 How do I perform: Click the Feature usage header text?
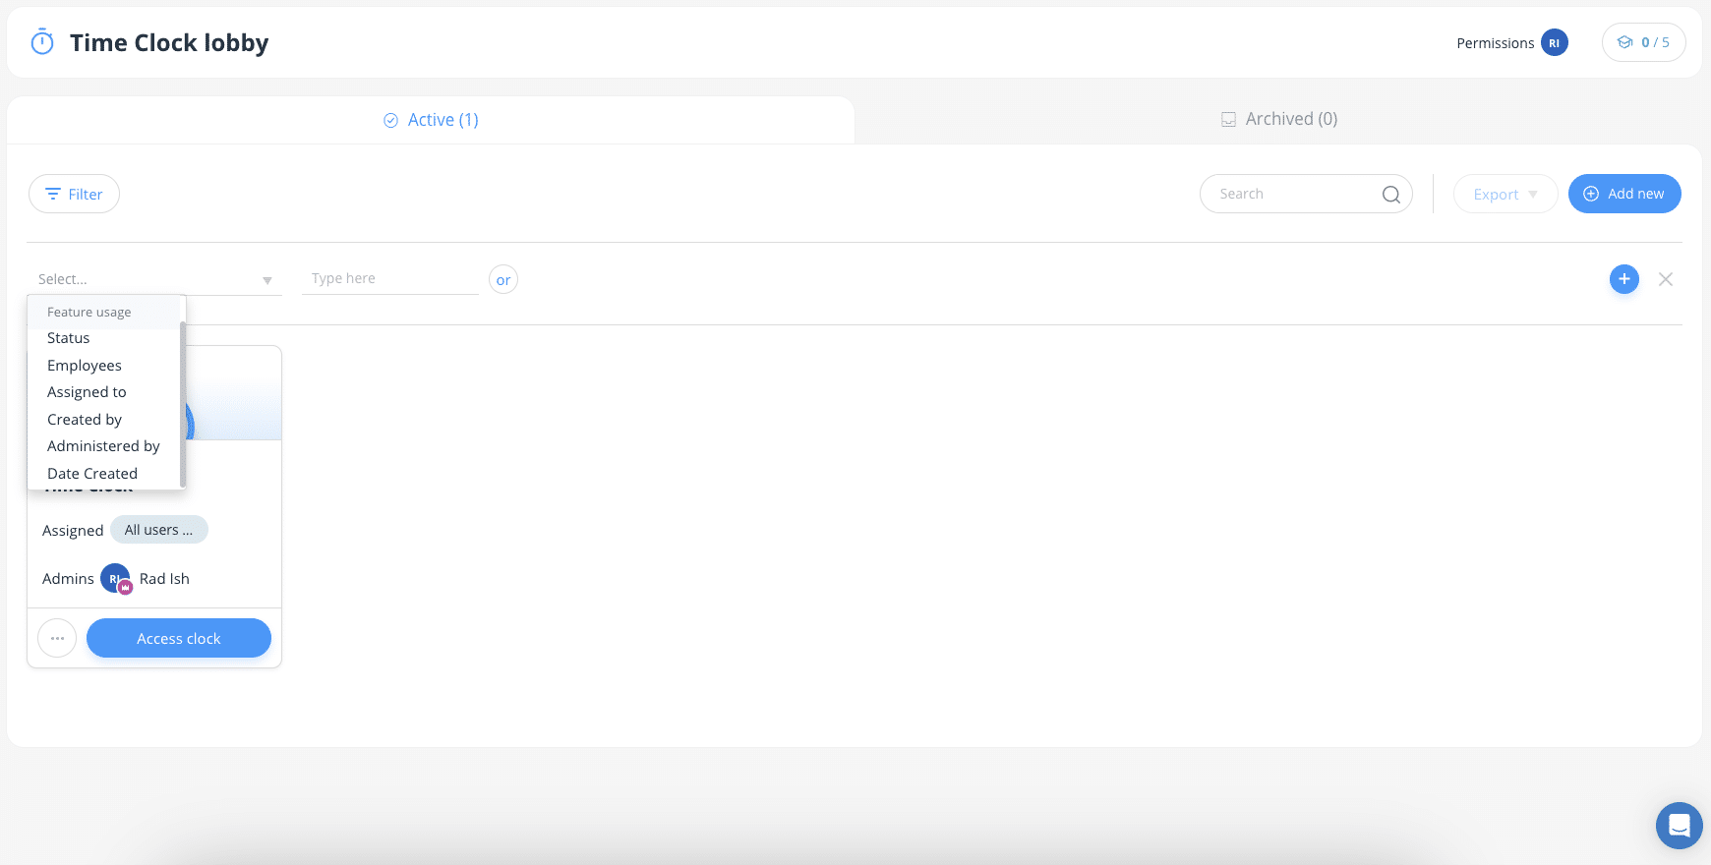point(89,313)
